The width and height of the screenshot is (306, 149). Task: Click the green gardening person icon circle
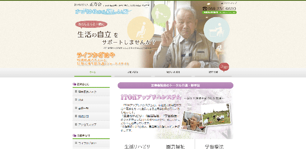pyautogui.click(x=161, y=13)
